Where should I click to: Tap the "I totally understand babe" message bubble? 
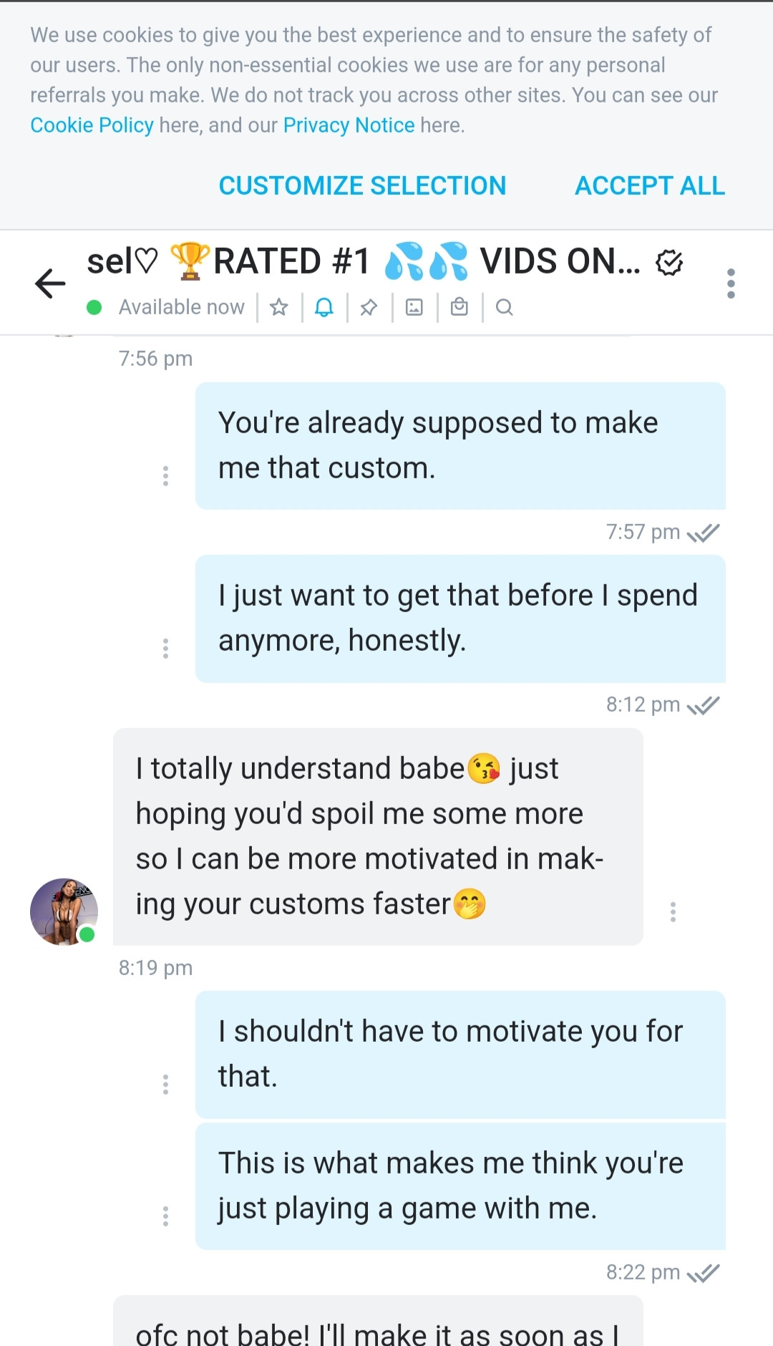[378, 836]
